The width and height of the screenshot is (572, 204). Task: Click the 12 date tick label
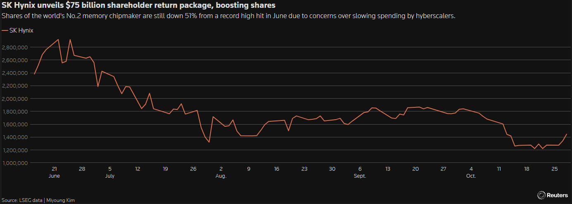click(138, 169)
